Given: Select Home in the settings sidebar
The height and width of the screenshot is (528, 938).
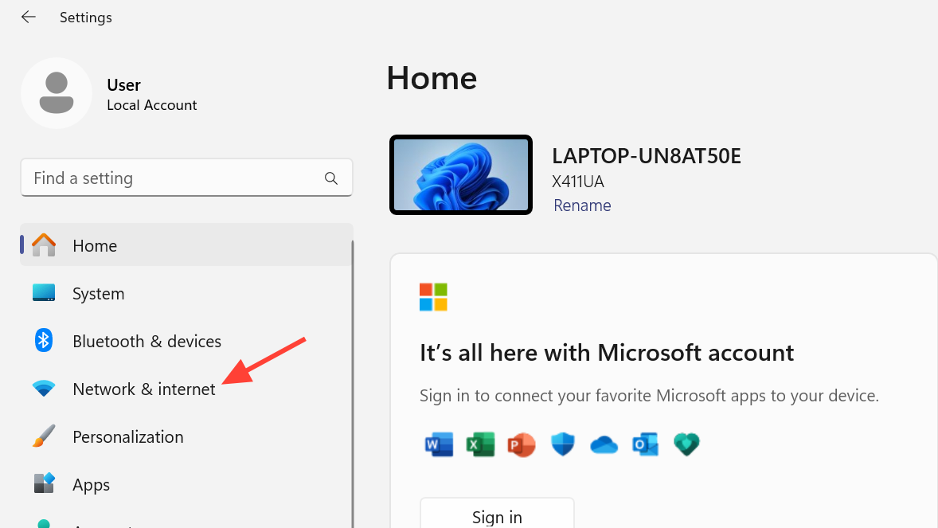Looking at the screenshot, I should (95, 246).
